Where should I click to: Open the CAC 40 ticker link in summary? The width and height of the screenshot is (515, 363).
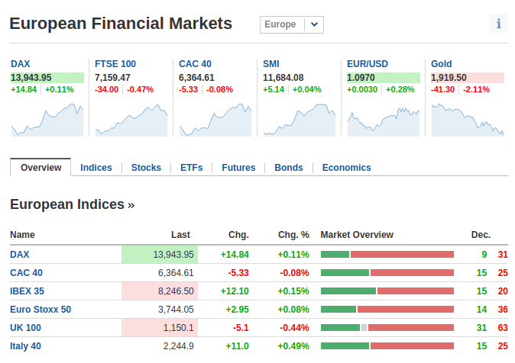(195, 63)
